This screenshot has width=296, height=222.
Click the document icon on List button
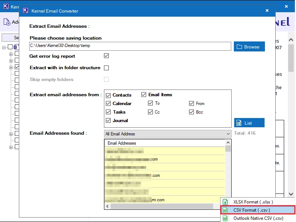(239, 123)
